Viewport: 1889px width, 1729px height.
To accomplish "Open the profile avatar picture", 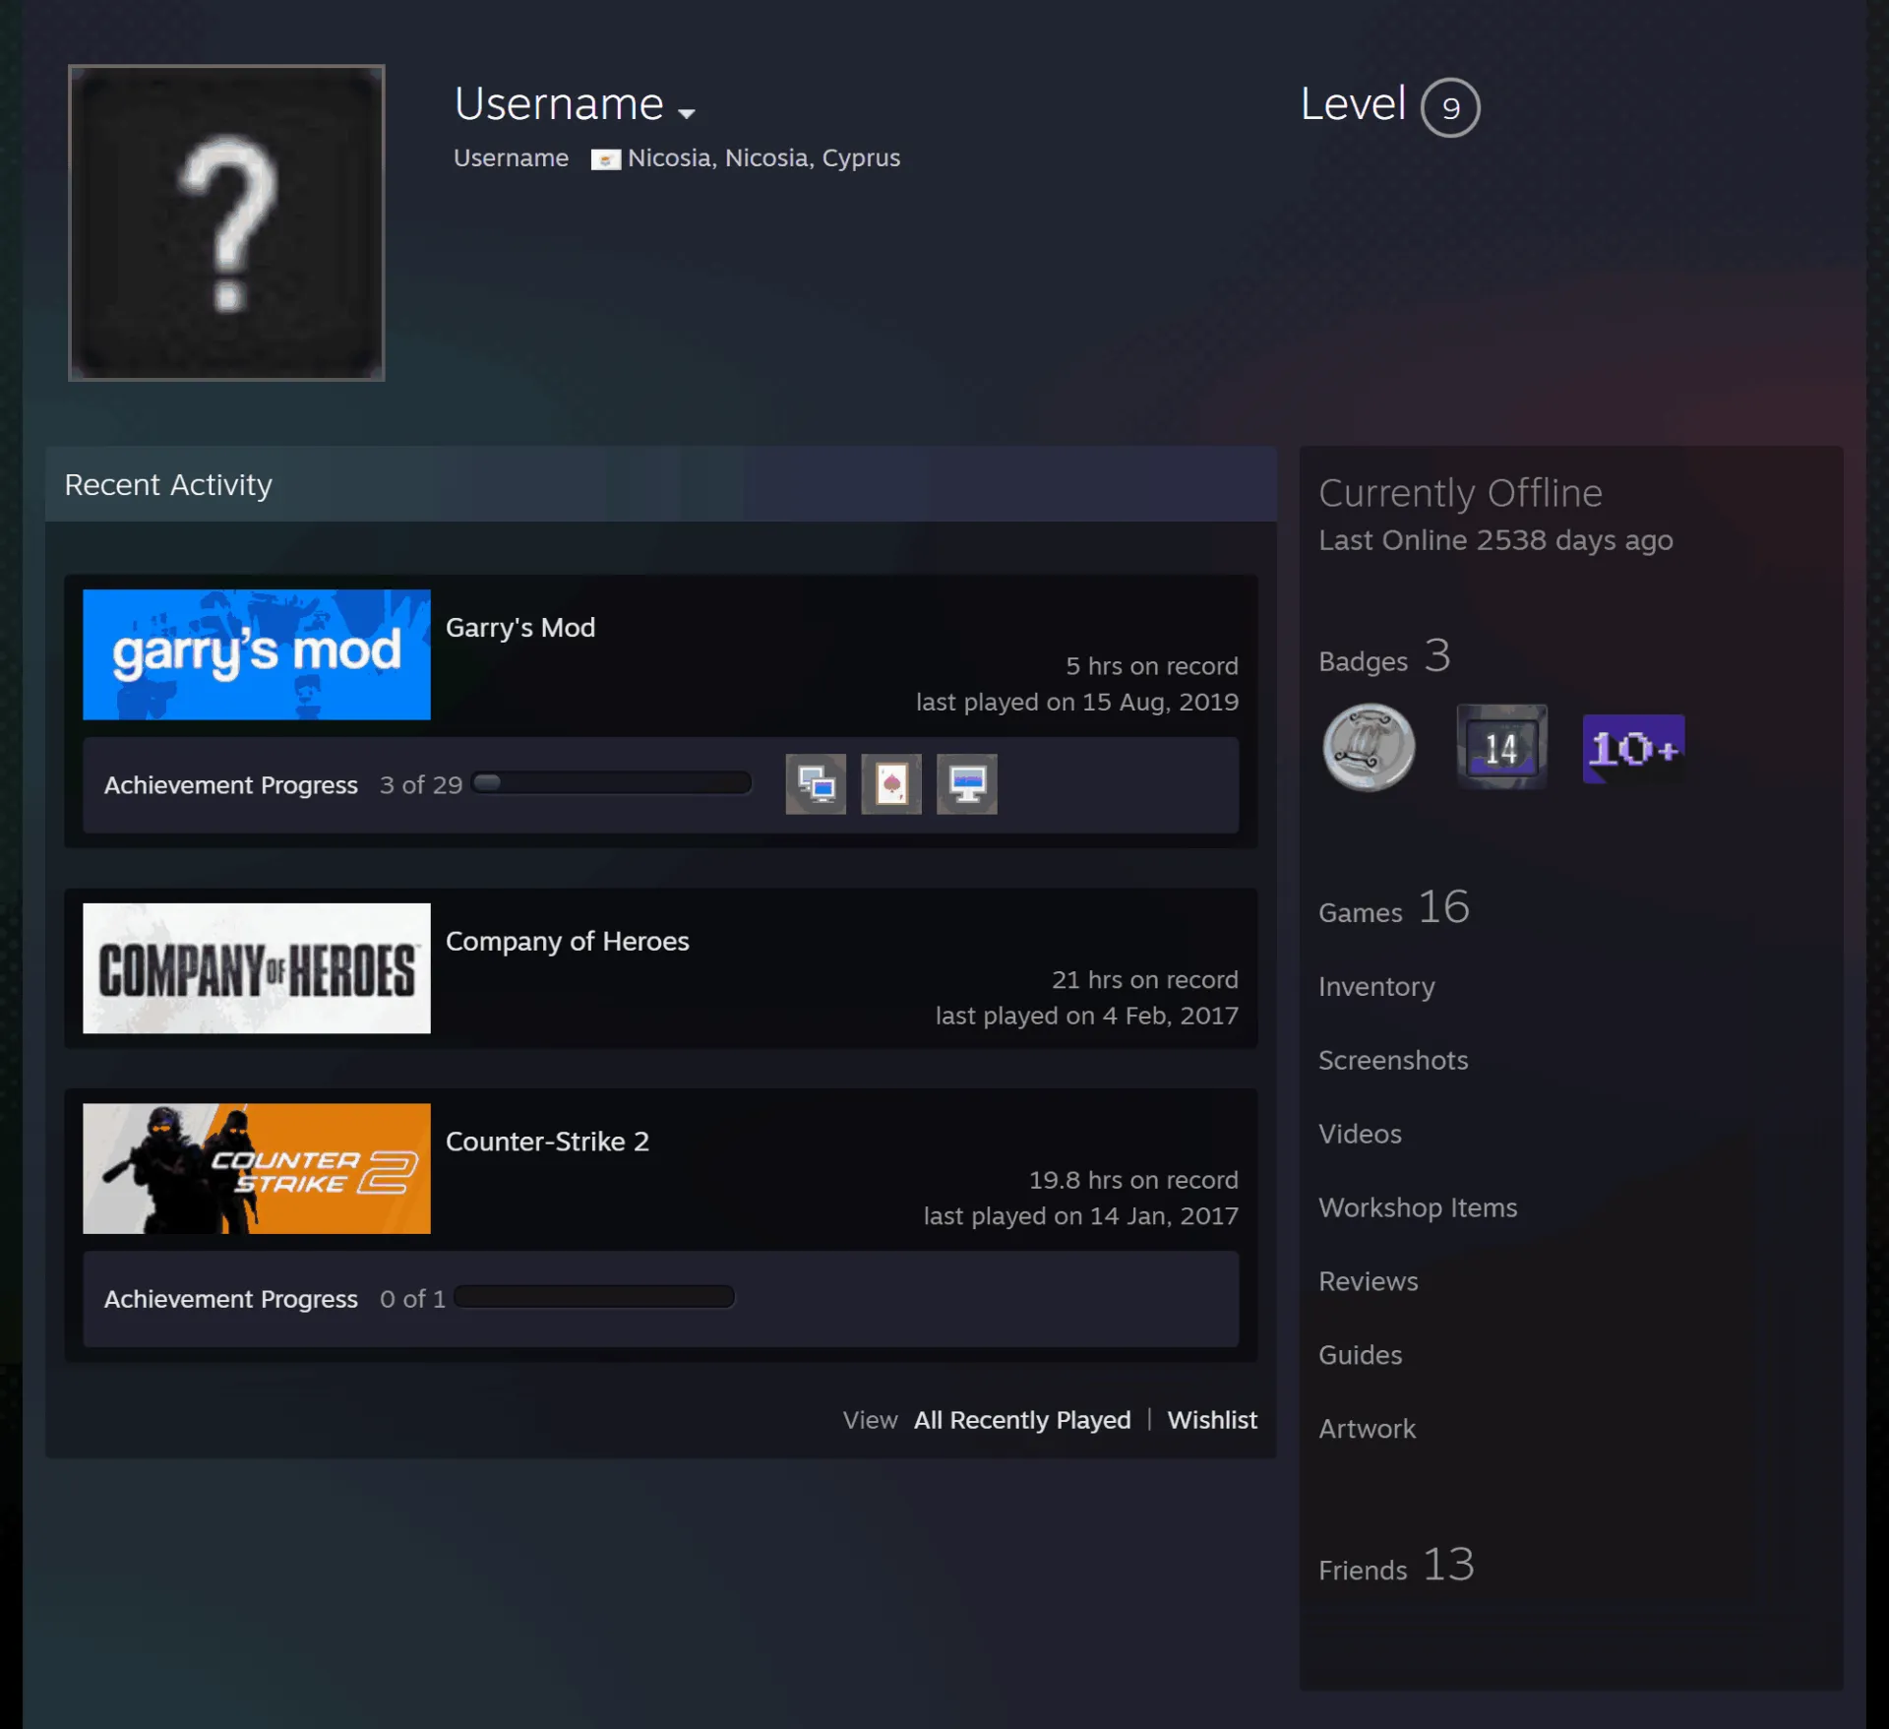I will tap(226, 222).
